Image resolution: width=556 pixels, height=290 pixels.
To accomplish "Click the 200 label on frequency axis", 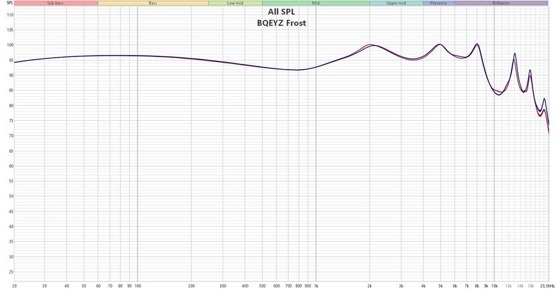I will pos(191,286).
